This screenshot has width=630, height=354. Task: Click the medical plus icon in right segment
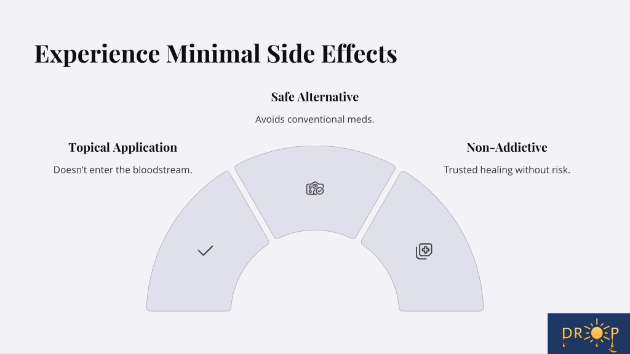(x=424, y=251)
